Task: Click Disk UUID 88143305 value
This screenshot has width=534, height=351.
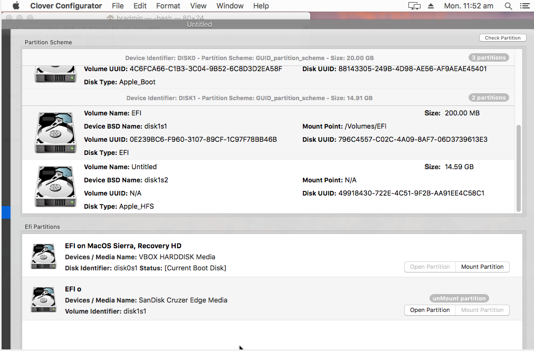Action: tap(413, 69)
